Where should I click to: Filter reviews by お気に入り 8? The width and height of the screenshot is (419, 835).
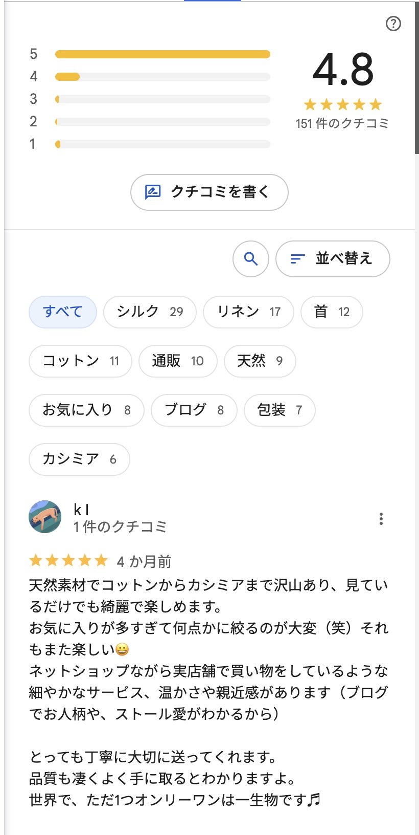86,410
